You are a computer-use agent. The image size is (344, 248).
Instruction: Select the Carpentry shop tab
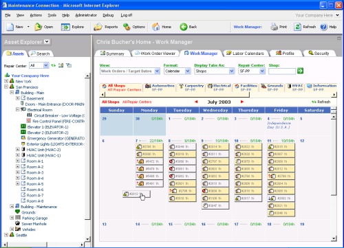[x=191, y=87]
